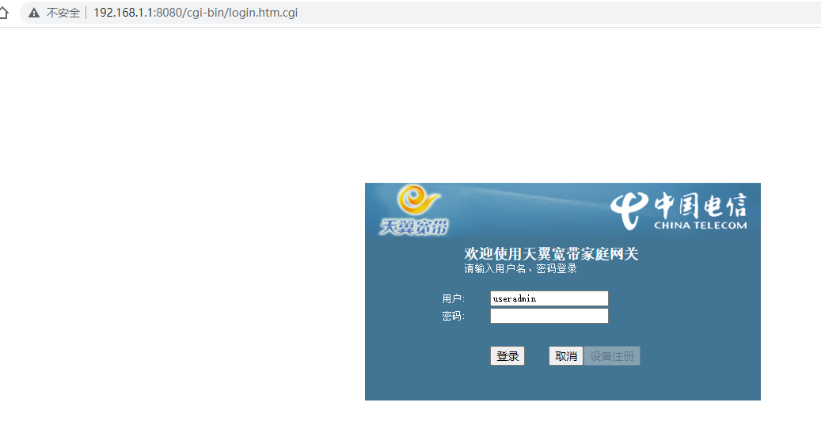The width and height of the screenshot is (821, 429).
Task: Click the 设备注册 device registration button
Action: coord(612,355)
